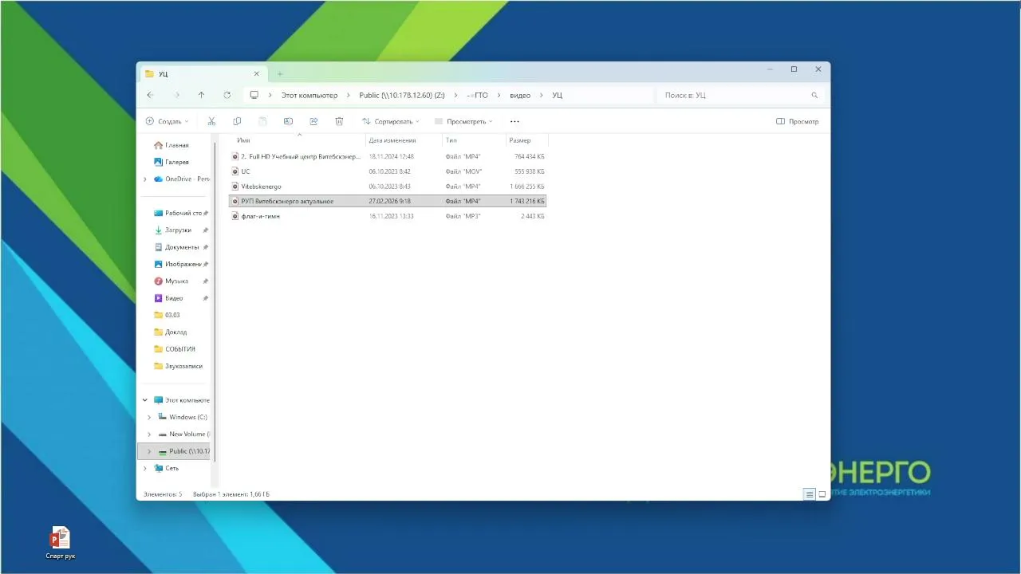Collapse the Этот компьютер sidebar tree node
Screen dimensions: 1021x574
coord(144,400)
